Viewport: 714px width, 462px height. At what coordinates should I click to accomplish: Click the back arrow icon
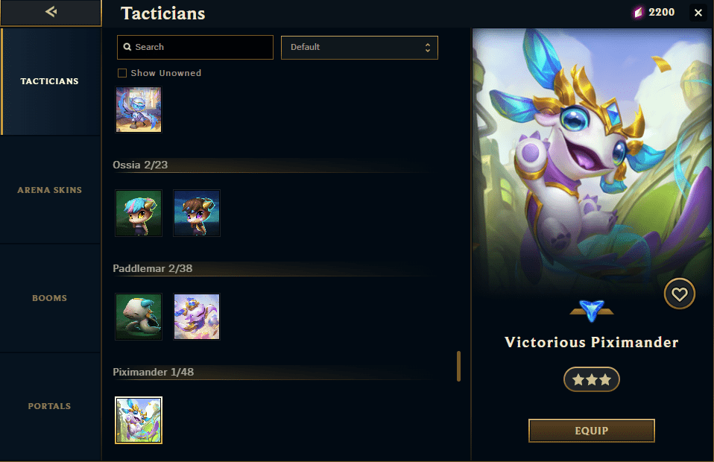point(51,11)
